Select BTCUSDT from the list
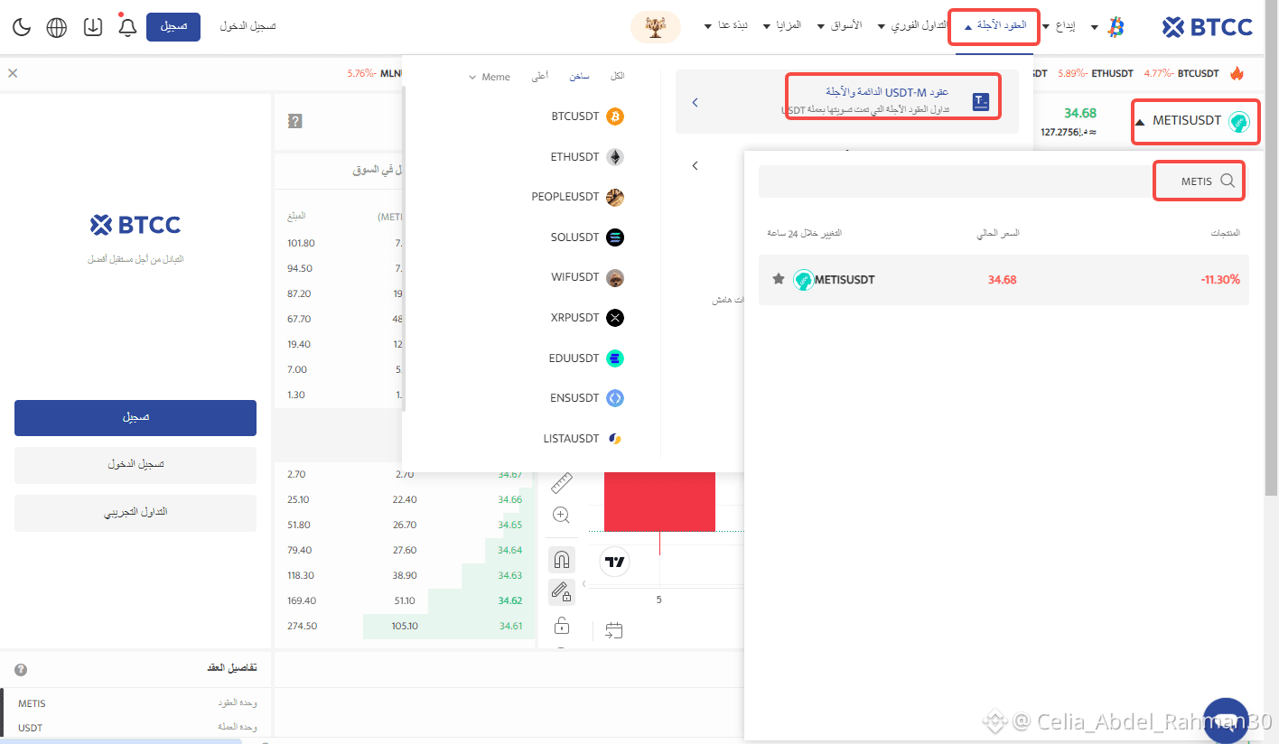The width and height of the screenshot is (1279, 744). click(587, 116)
